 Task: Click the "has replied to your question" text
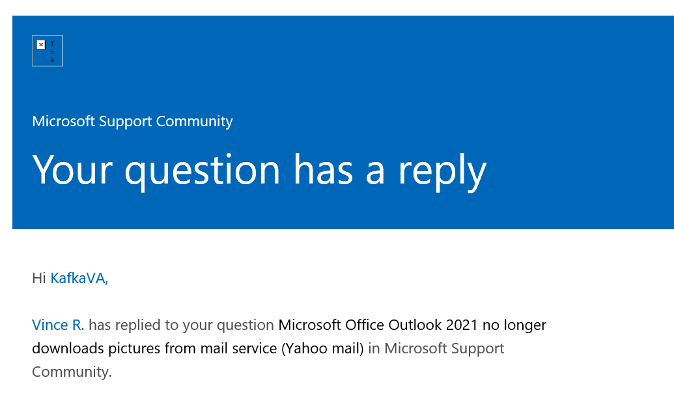[181, 324]
